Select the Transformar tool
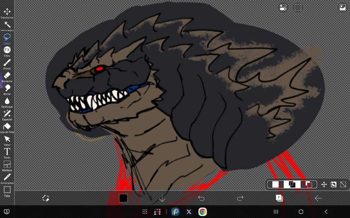Image resolution: width=350 pixels, height=218 pixels. pos(7,13)
